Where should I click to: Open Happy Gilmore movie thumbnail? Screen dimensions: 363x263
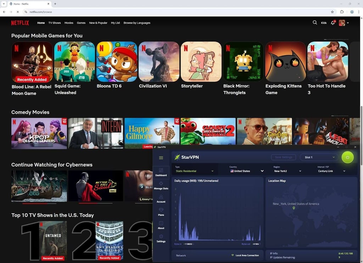[152, 133]
